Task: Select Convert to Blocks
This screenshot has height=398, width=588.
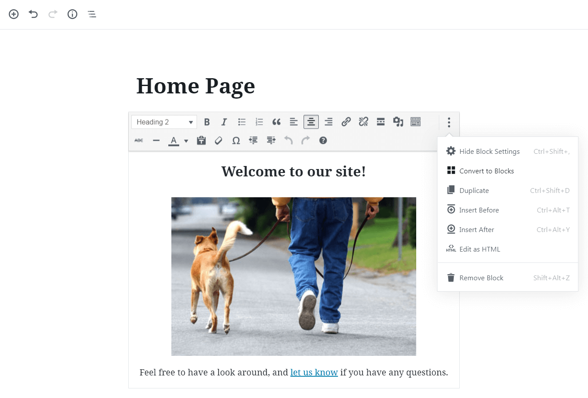Action: 508,171
